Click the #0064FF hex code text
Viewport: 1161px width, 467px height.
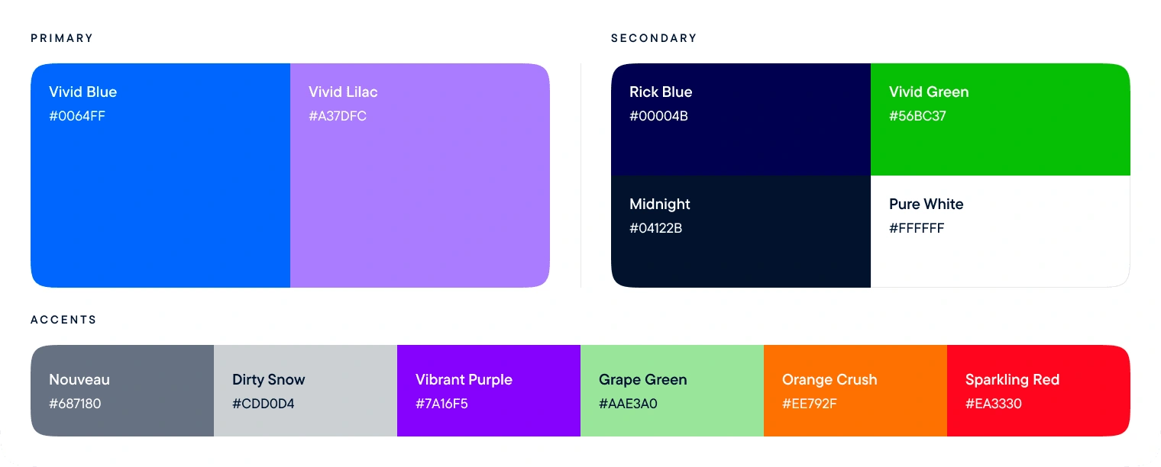(77, 117)
